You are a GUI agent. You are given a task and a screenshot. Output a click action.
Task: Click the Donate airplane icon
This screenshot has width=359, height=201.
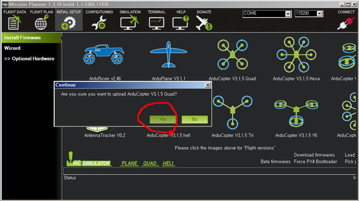(x=204, y=23)
